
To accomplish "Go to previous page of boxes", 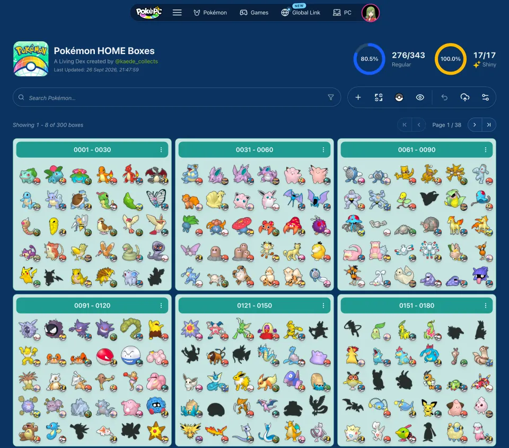I will pyautogui.click(x=419, y=125).
